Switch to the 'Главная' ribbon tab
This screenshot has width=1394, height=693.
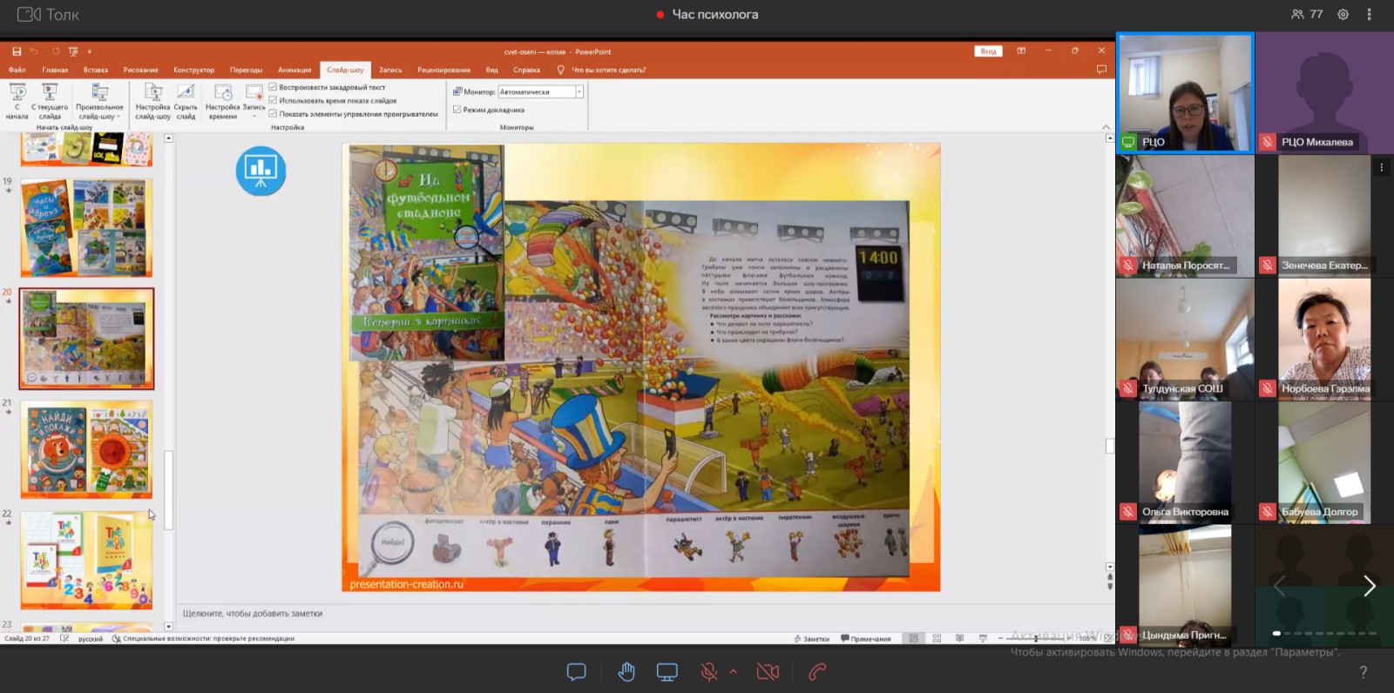[55, 70]
